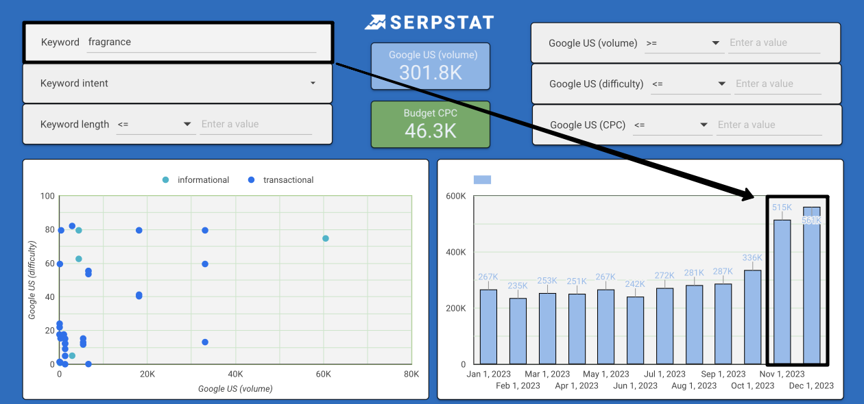Image resolution: width=864 pixels, height=404 pixels.
Task: Focus the Google US (CPC) value input
Action: (x=769, y=125)
